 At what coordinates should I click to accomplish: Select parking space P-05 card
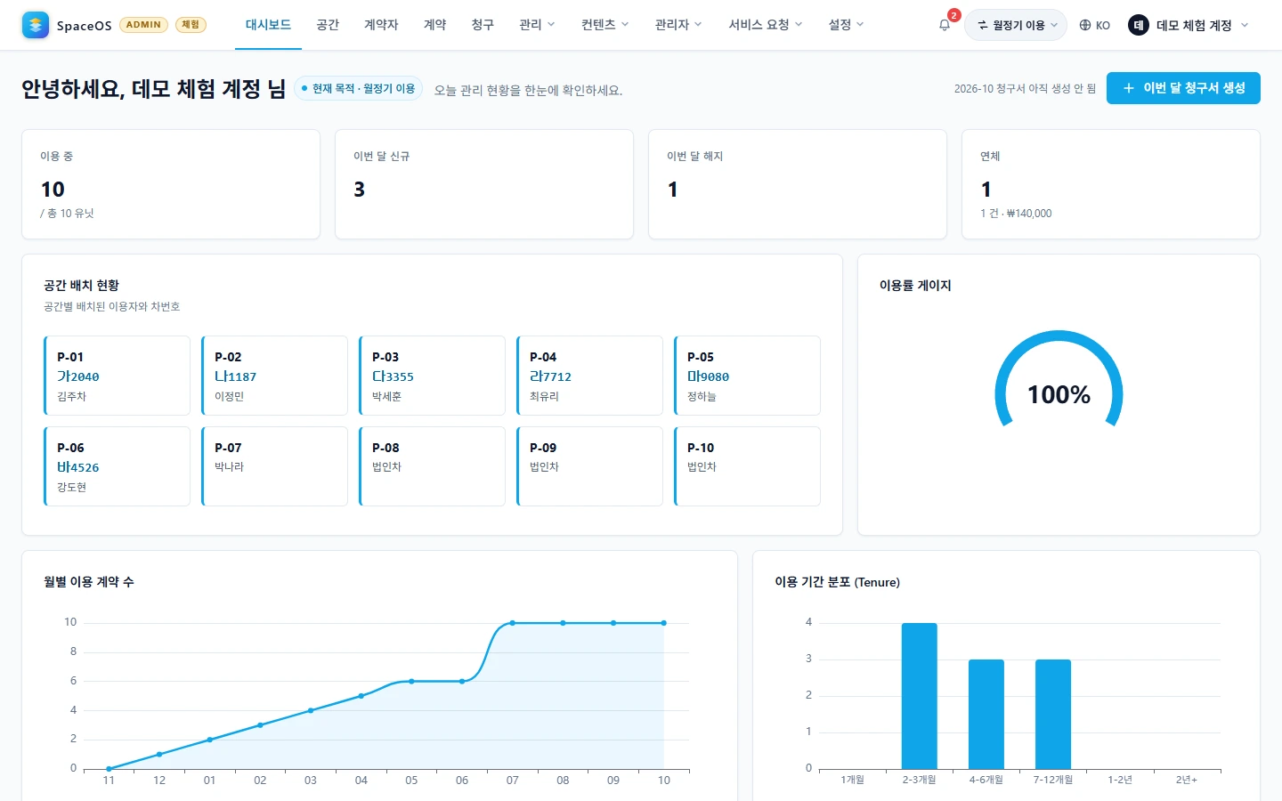(x=747, y=376)
